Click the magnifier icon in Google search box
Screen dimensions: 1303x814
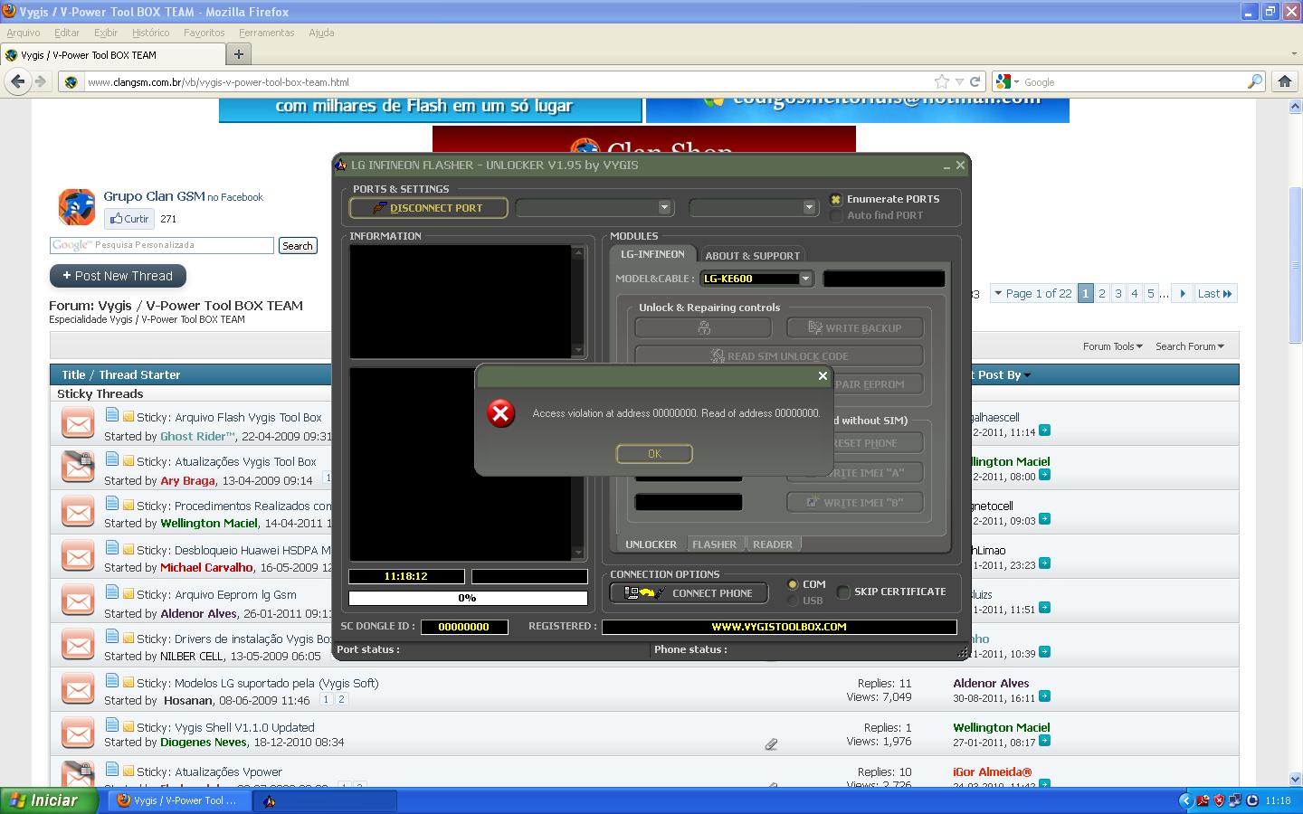(1254, 81)
